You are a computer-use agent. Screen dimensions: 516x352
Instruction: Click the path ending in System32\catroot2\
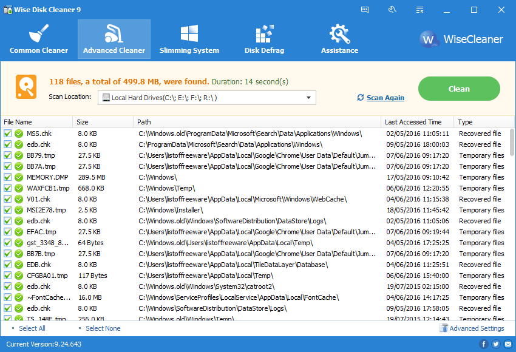206,286
